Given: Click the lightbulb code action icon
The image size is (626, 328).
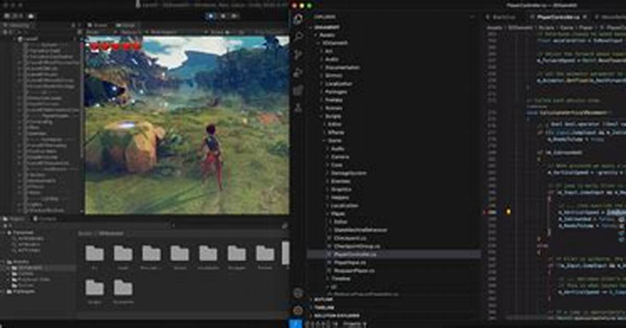Looking at the screenshot, I should [x=508, y=212].
